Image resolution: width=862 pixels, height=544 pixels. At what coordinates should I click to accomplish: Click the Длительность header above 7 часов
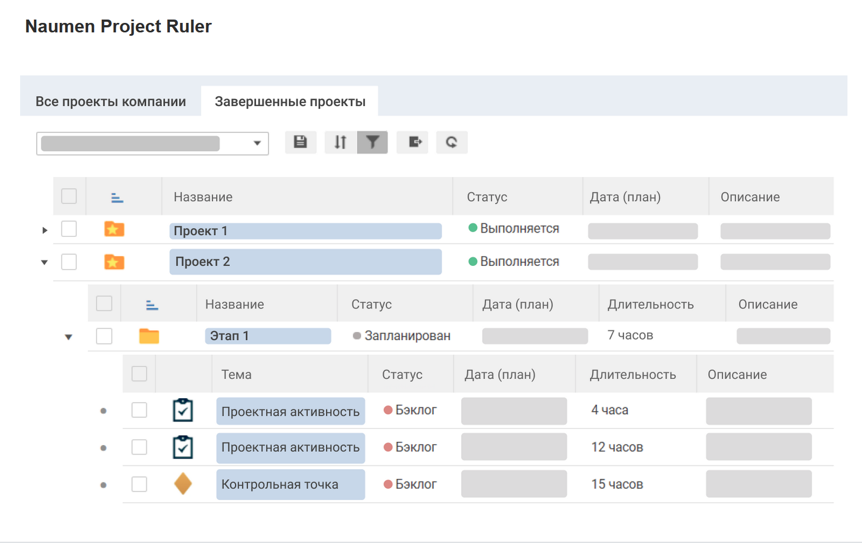point(651,304)
